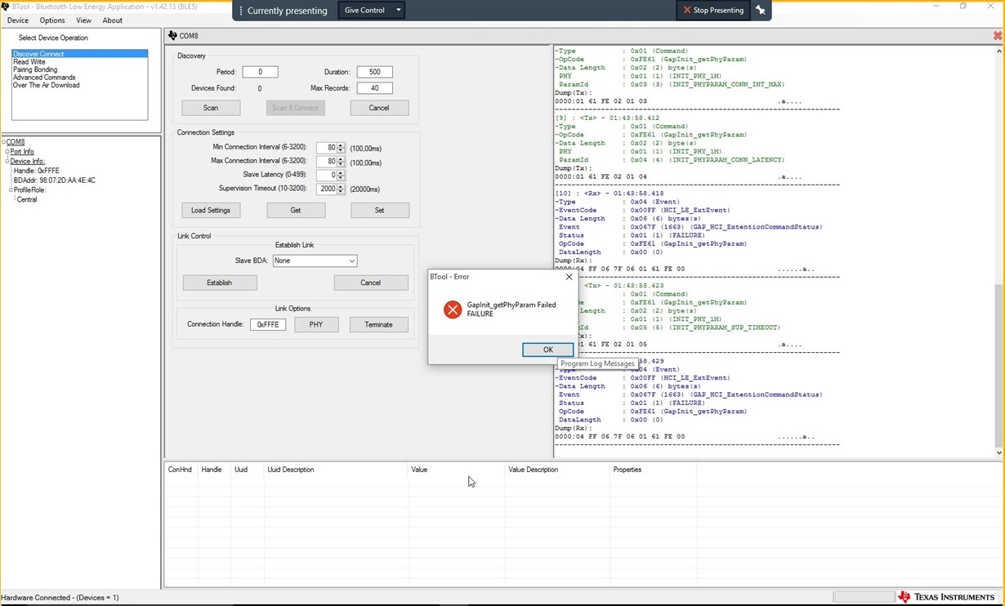
Task: Click the Scan & Connect button
Action: pos(296,108)
